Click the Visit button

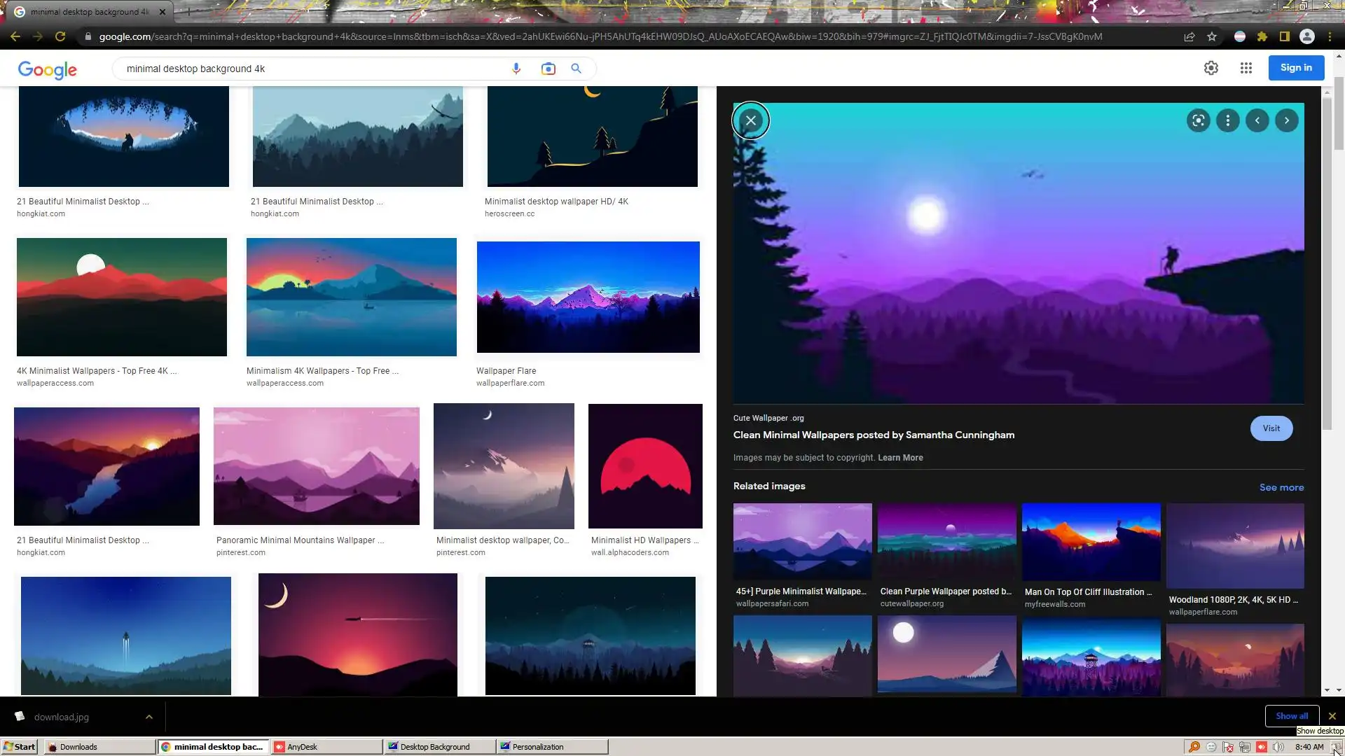[1271, 428]
